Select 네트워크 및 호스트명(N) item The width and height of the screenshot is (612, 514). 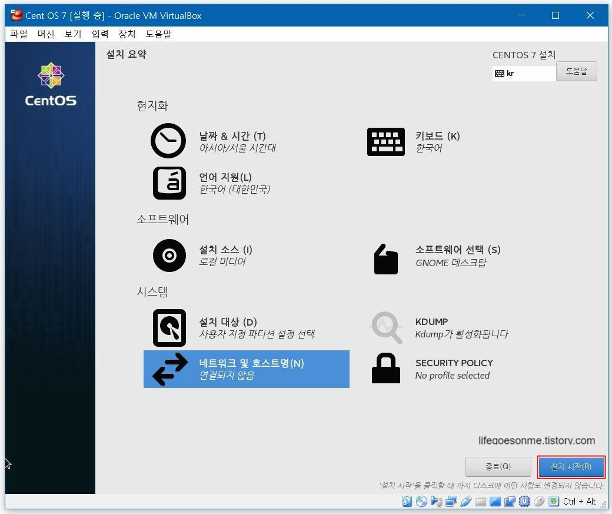coord(247,369)
